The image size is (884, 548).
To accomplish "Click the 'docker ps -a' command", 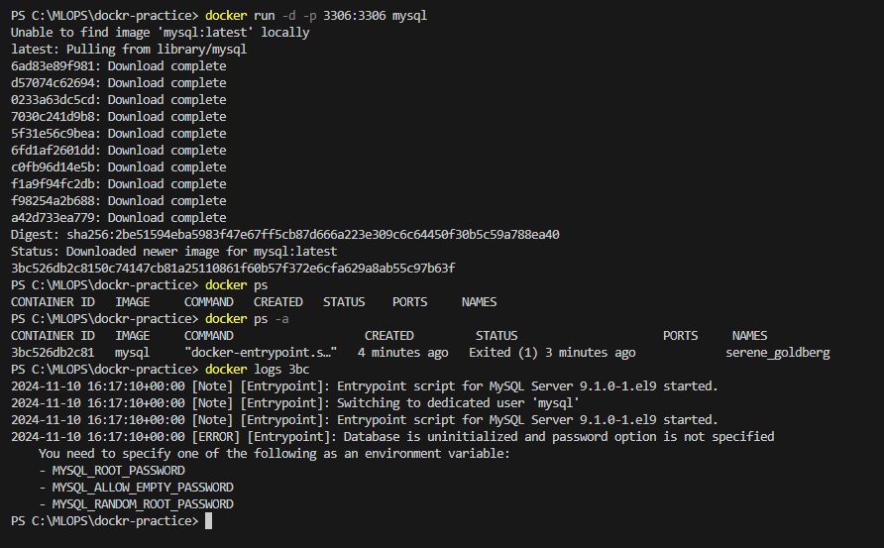I will pyautogui.click(x=247, y=319).
